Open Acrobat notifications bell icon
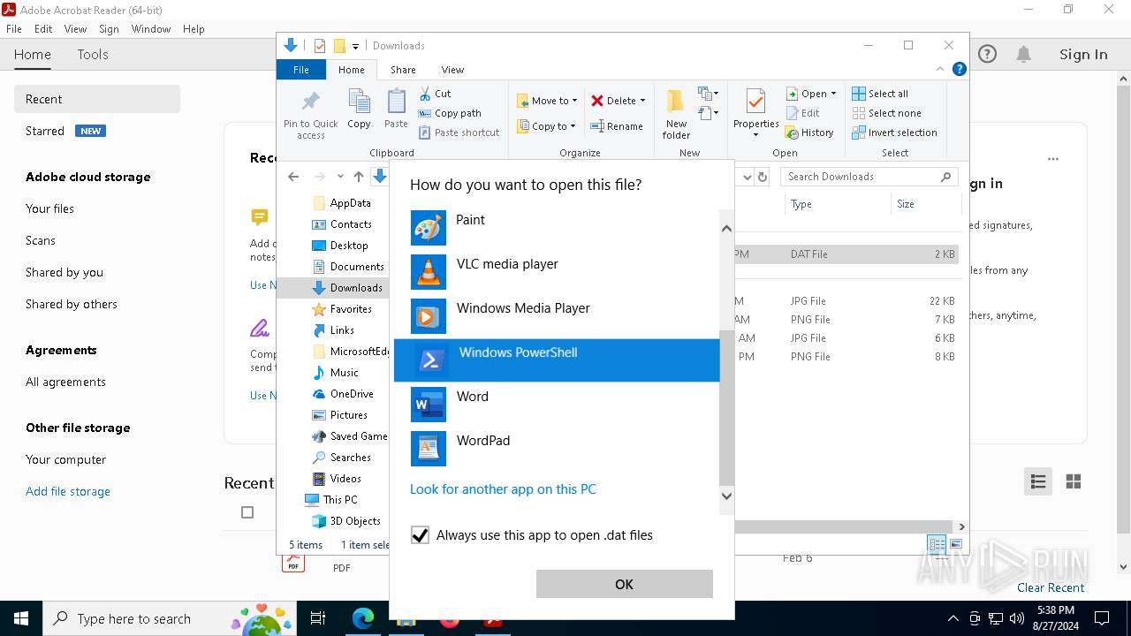 (x=1023, y=55)
